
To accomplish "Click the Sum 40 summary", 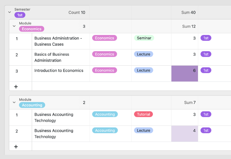I will click(188, 13).
